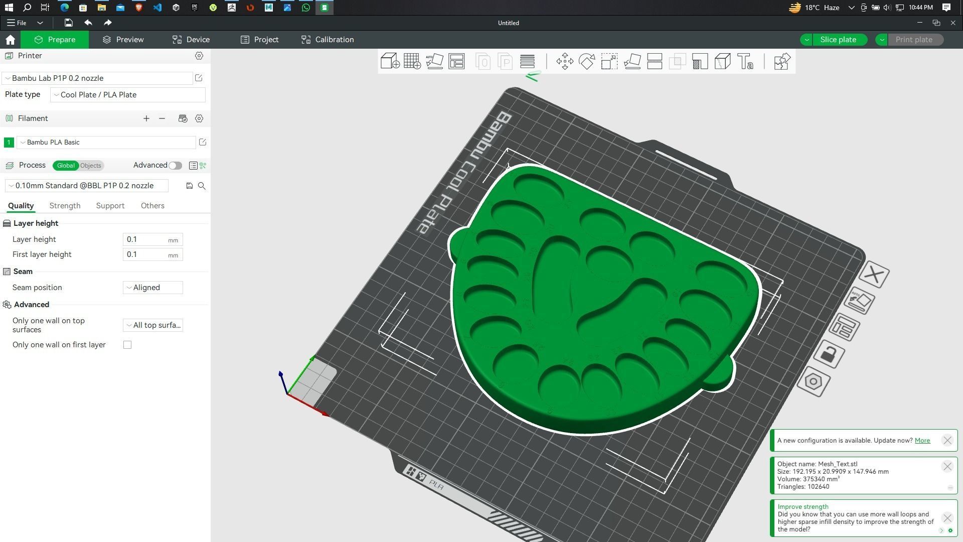The height and width of the screenshot is (542, 963).
Task: Open the Assembly view puzzle icon
Action: point(782,61)
